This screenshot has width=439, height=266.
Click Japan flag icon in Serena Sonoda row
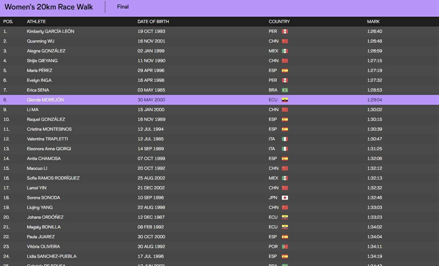click(285, 198)
